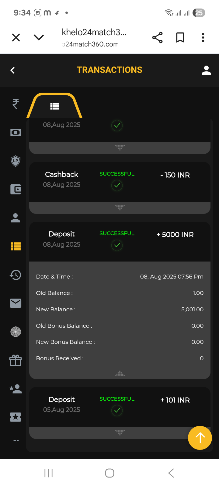Open the envelope messages sidebar icon
219x486 pixels.
pyautogui.click(x=16, y=303)
